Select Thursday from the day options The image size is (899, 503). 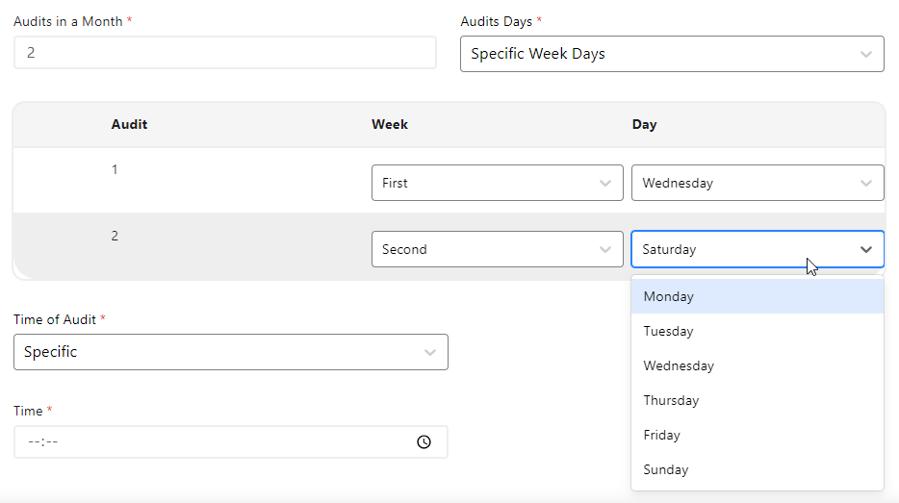coord(672,400)
